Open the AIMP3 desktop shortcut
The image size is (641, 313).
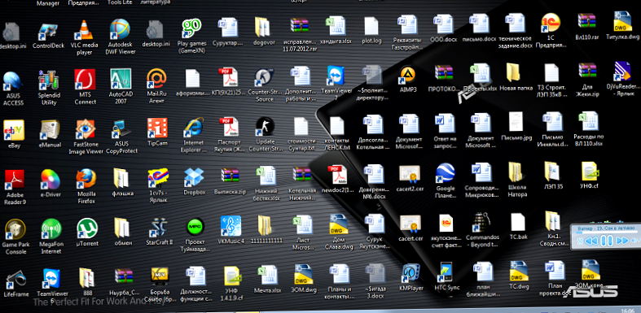[408, 79]
